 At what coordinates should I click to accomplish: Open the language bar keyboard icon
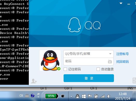tap(27, 96)
